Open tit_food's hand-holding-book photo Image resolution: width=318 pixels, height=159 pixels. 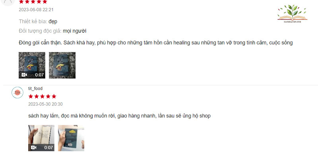click(71, 138)
